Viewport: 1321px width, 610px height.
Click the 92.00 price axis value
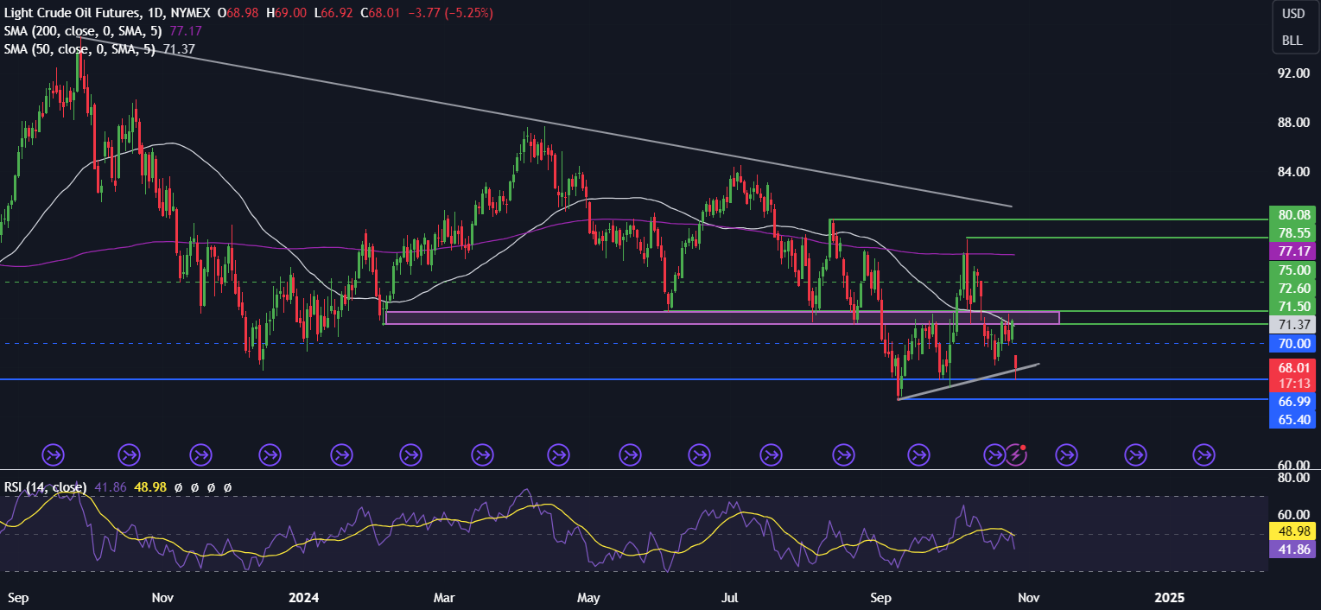point(1293,73)
